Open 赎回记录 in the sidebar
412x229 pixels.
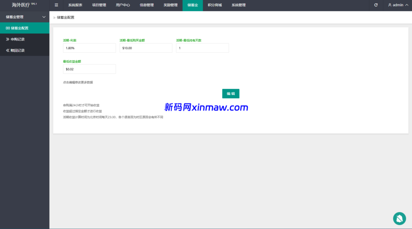tap(25, 50)
